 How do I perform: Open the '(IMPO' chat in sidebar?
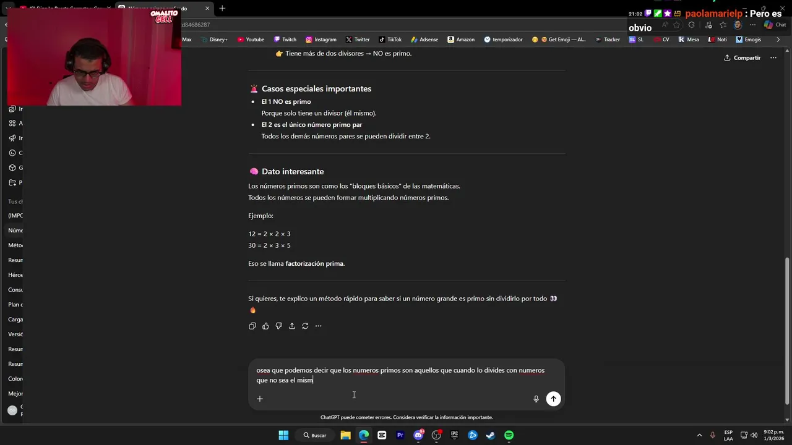[15, 216]
